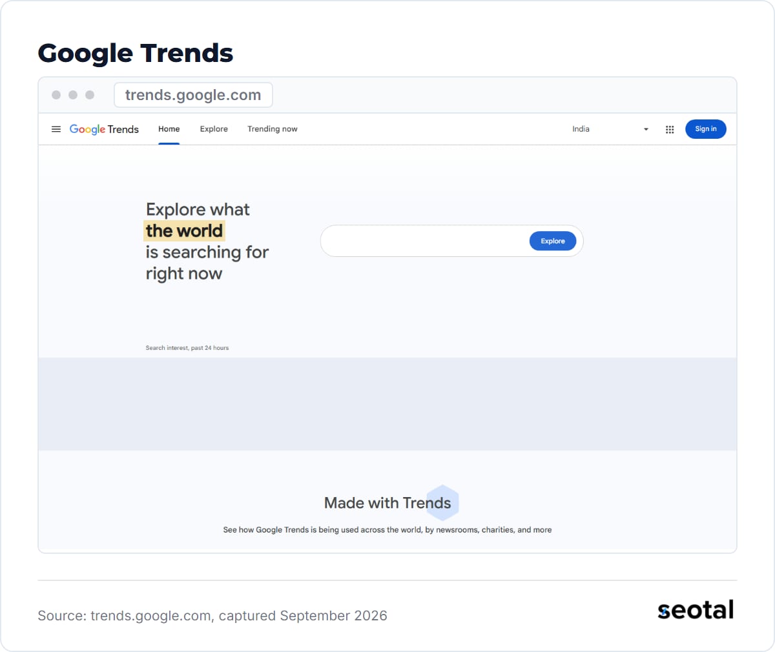Click the "Made with Trends" heading
Image resolution: width=775 pixels, height=652 pixels.
[x=387, y=503]
